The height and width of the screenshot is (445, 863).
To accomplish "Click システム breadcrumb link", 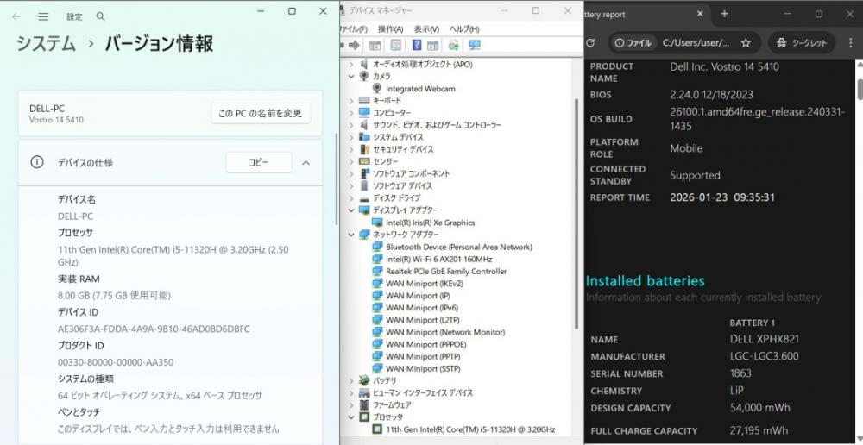I will [x=46, y=43].
